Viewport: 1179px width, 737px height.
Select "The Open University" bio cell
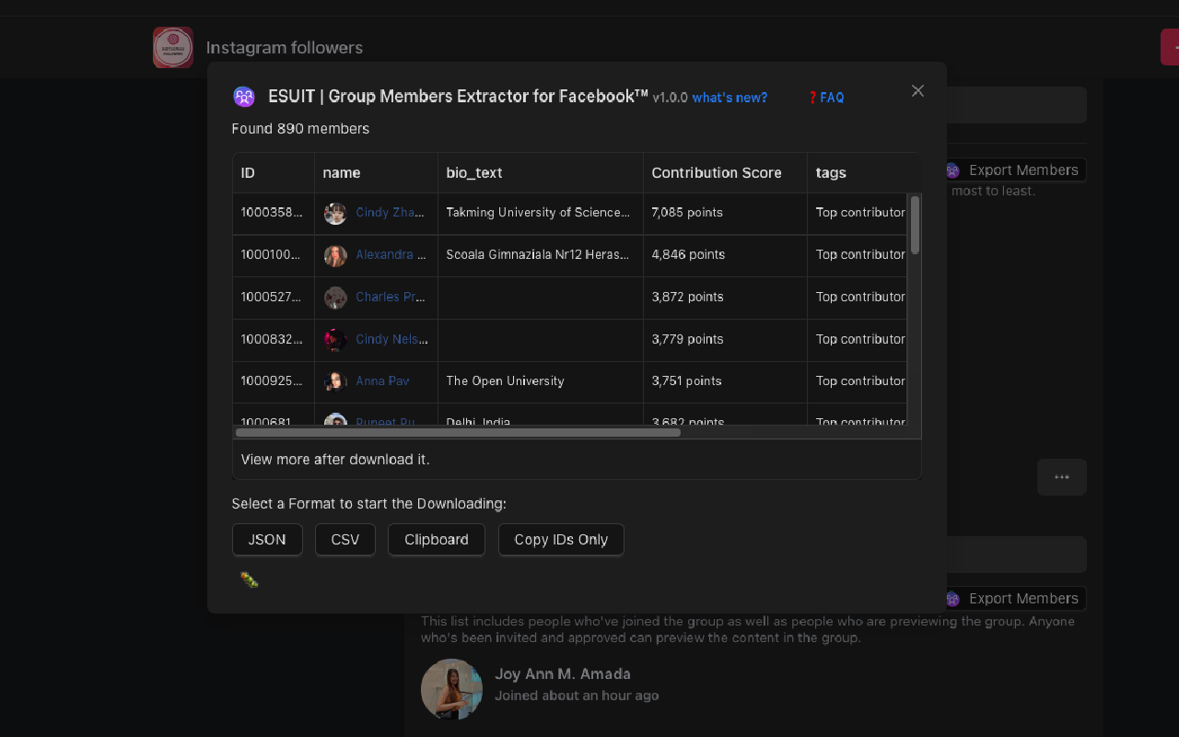pos(541,381)
